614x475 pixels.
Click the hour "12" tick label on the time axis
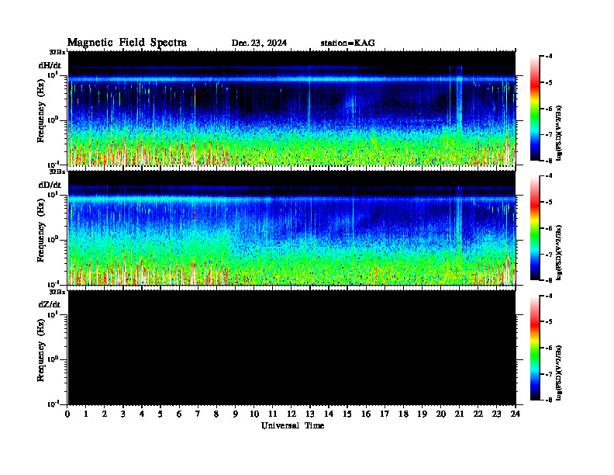[x=291, y=414]
